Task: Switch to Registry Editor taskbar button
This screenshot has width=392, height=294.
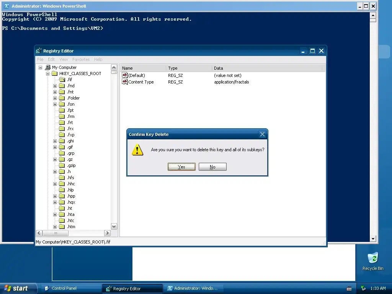Action: point(132,289)
